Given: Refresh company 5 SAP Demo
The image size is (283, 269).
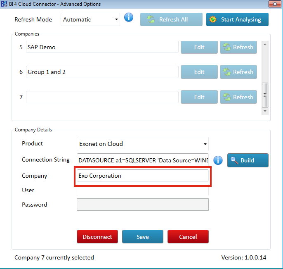Looking at the screenshot, I should 238,47.
